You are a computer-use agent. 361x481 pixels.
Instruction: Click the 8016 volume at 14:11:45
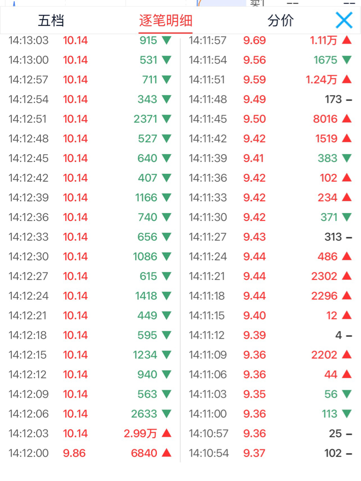pyautogui.click(x=325, y=119)
